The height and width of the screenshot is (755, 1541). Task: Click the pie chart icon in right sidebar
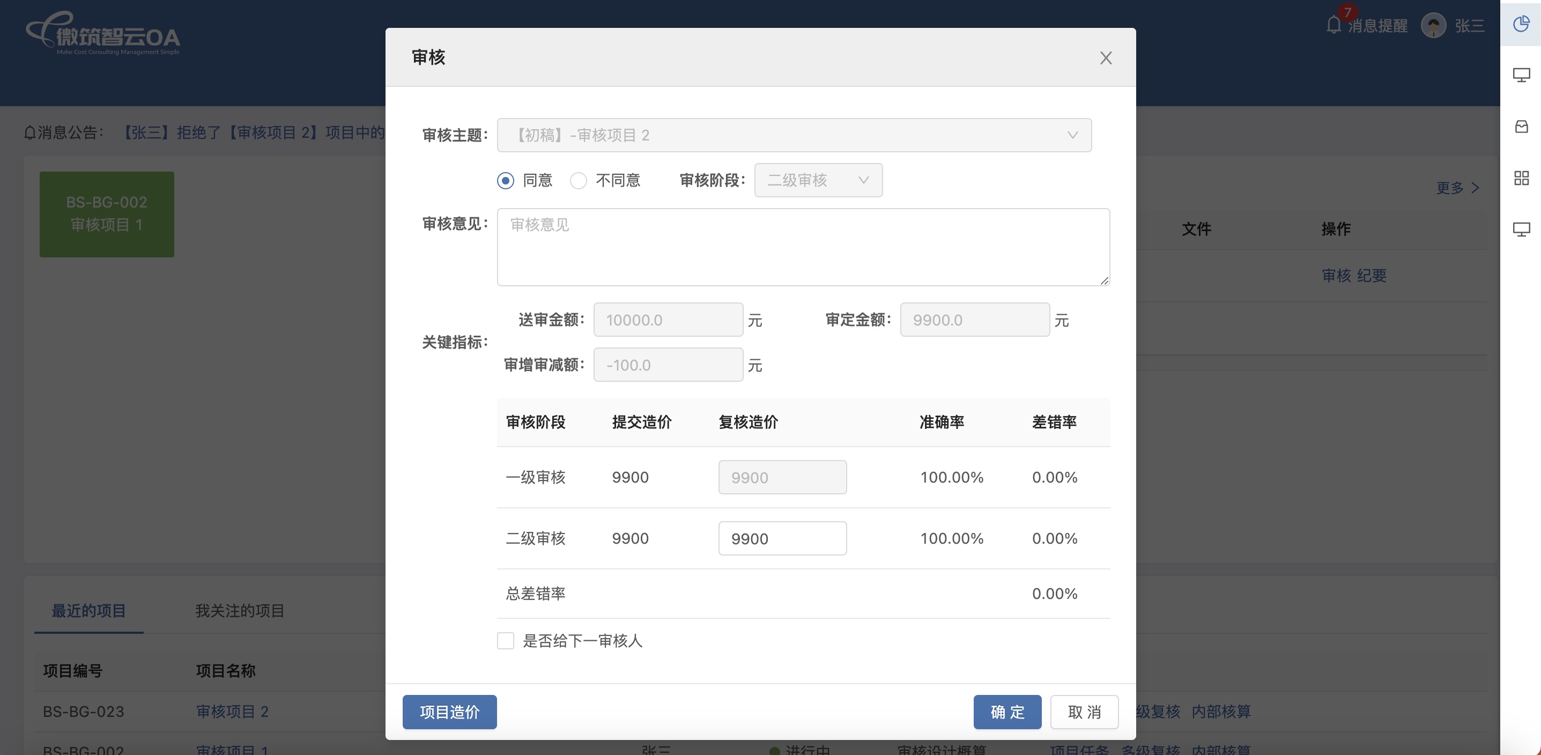(x=1521, y=24)
